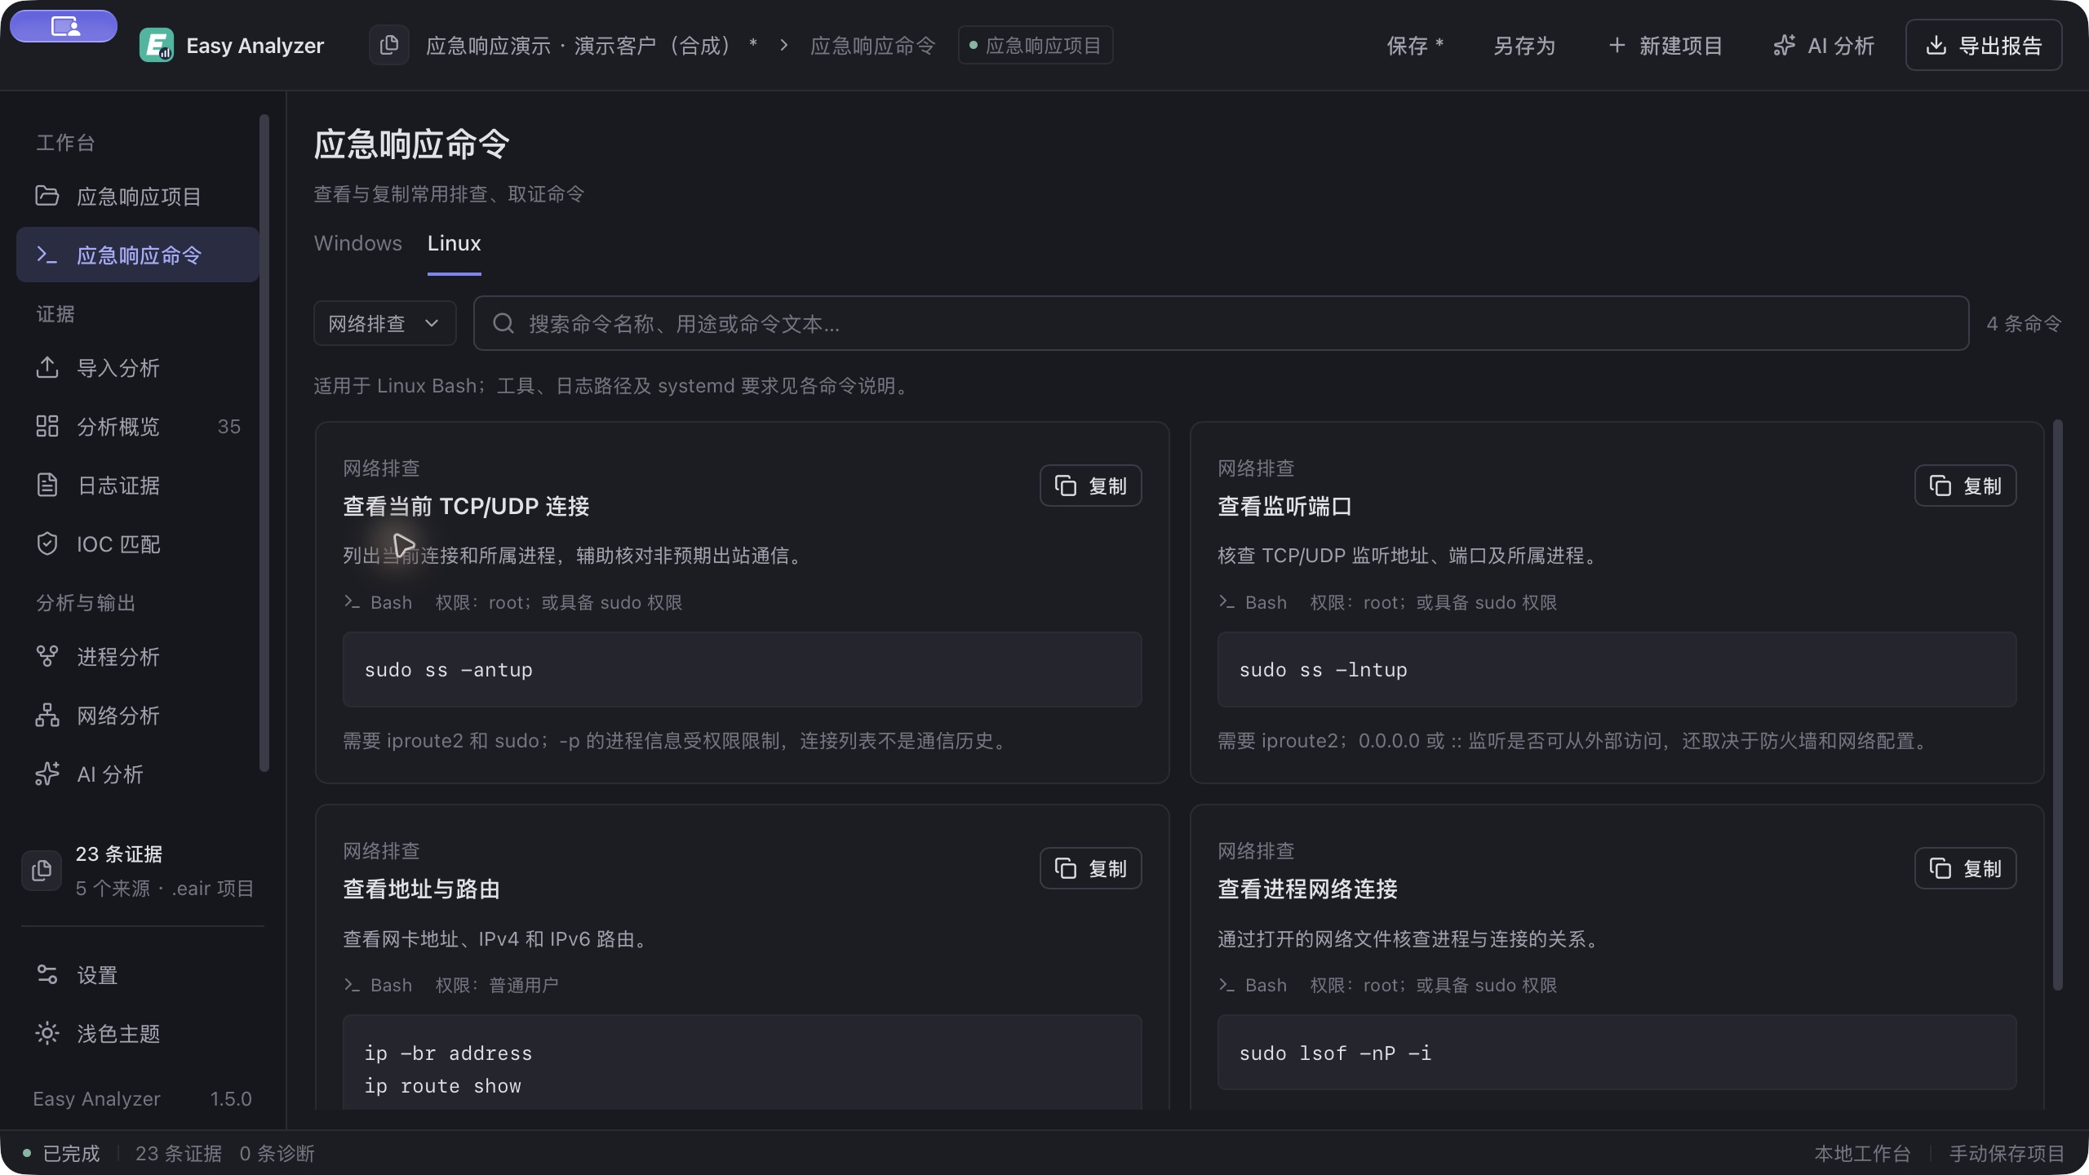Viewport: 2089px width, 1175px height.
Task: Click the 导出报告 export button
Action: pyautogui.click(x=1984, y=46)
